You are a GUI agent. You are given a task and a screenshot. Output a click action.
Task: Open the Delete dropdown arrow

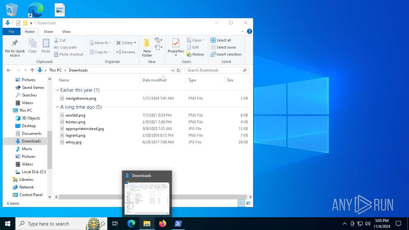[x=135, y=43]
